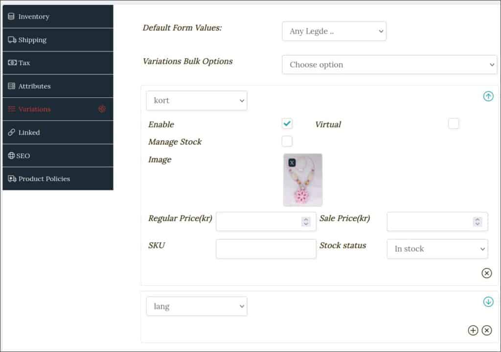This screenshot has width=501, height=352.
Task: Remove the lang variation via circled X
Action: pyautogui.click(x=487, y=330)
